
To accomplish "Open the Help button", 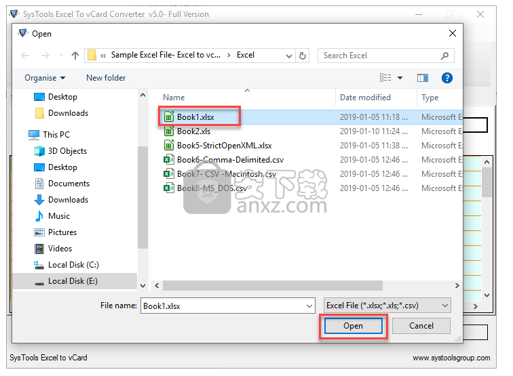I will (447, 78).
